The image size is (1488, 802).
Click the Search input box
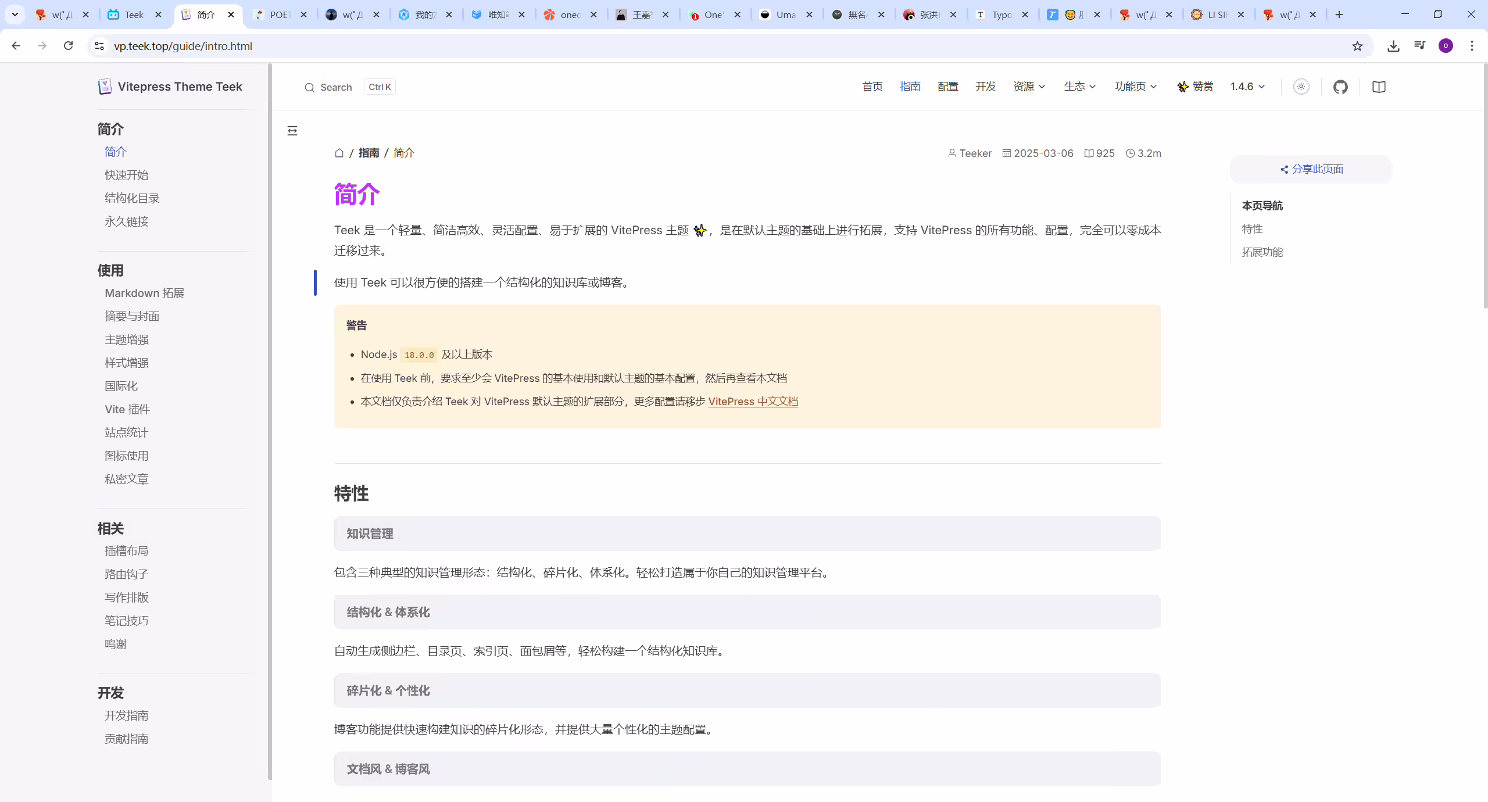(349, 87)
